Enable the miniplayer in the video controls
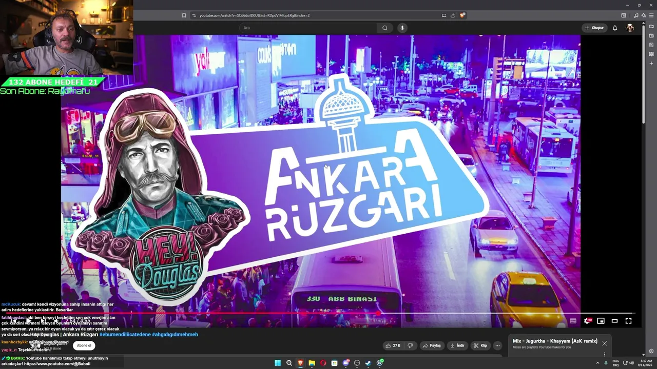 pos(601,321)
